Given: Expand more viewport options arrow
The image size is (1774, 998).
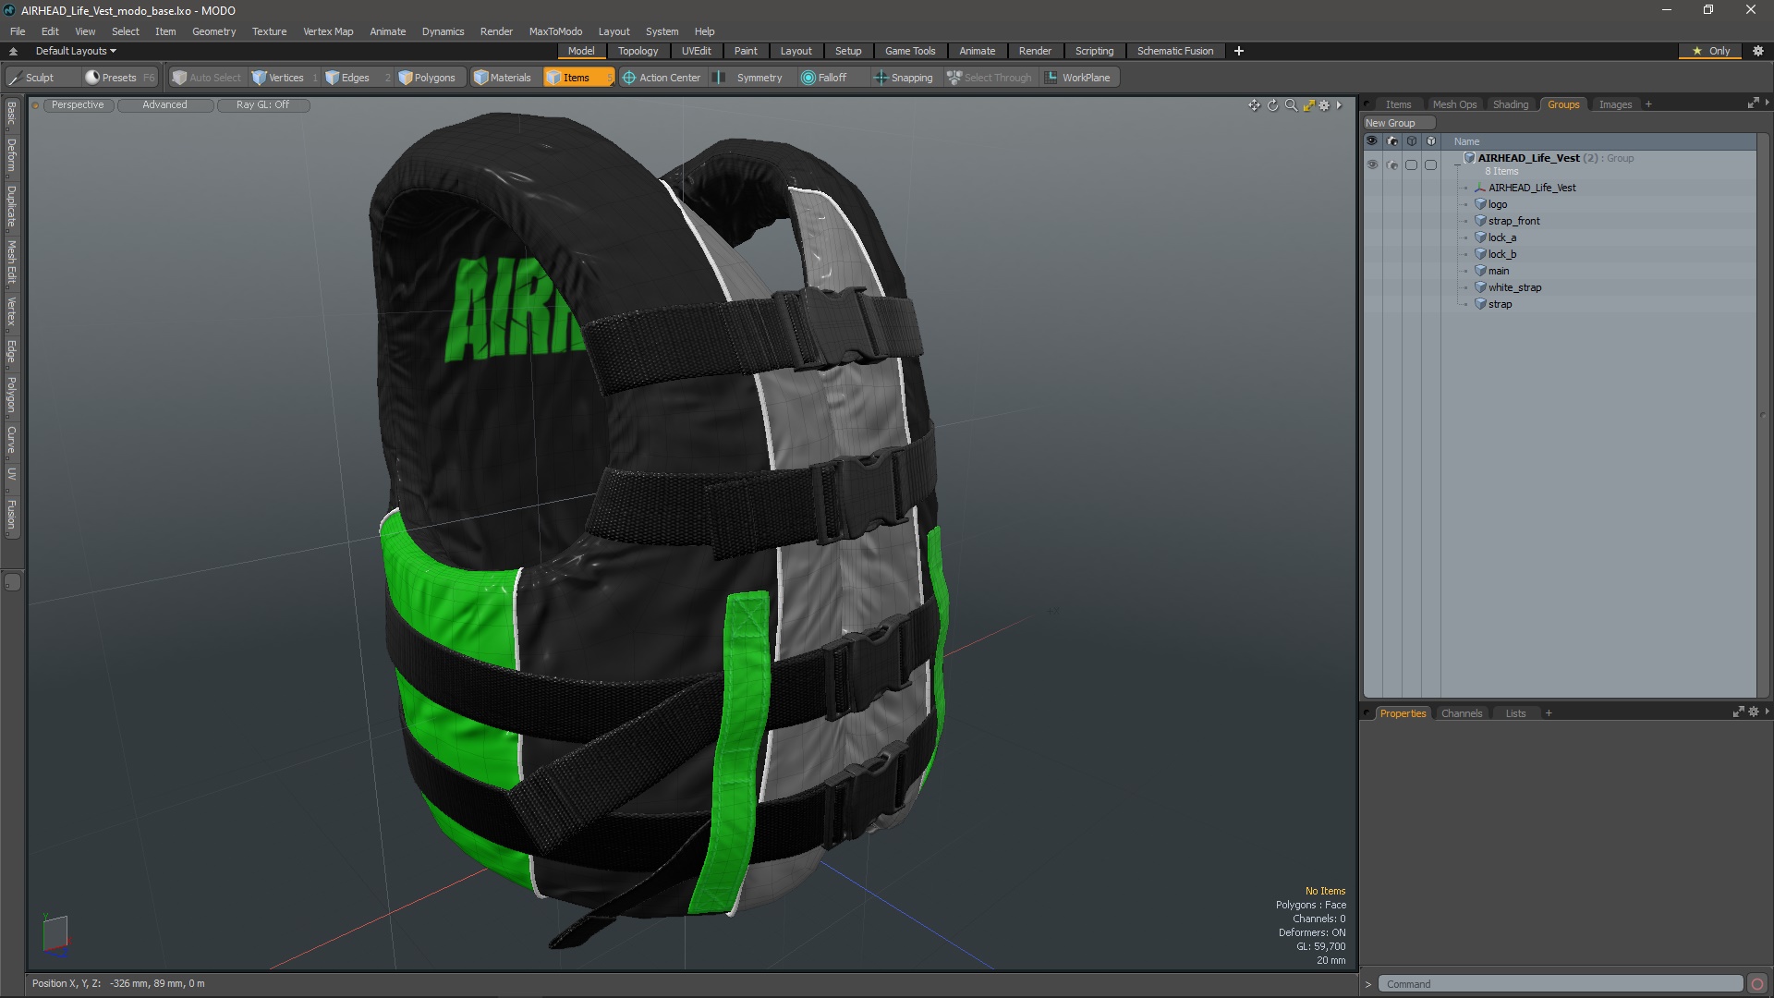Looking at the screenshot, I should 1339,105.
